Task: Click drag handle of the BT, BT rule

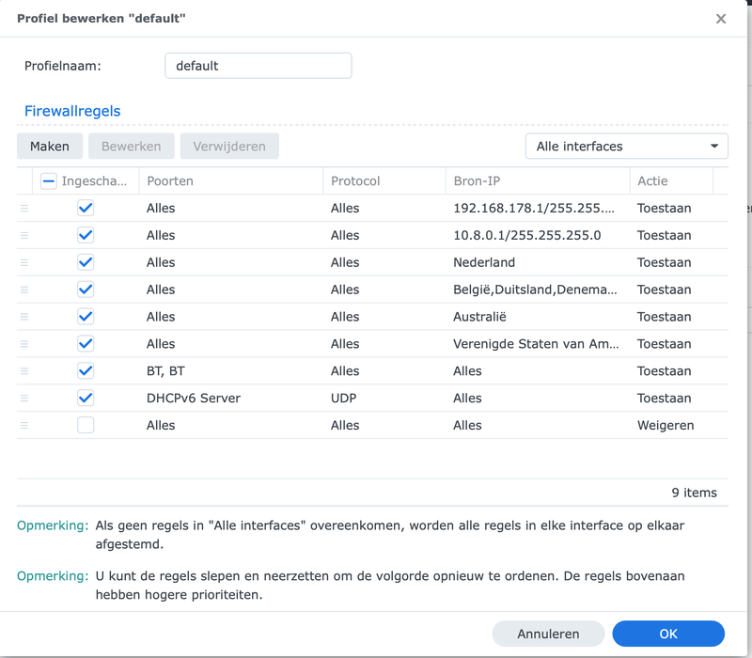Action: [x=24, y=371]
